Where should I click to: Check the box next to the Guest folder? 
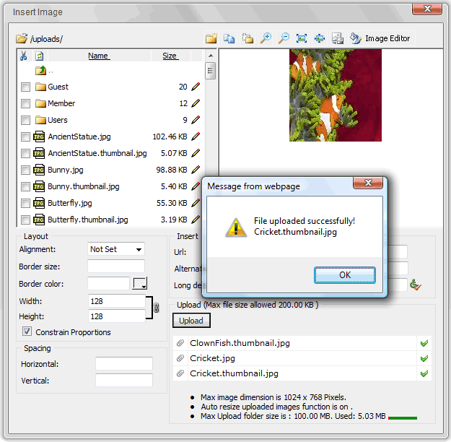coord(26,87)
